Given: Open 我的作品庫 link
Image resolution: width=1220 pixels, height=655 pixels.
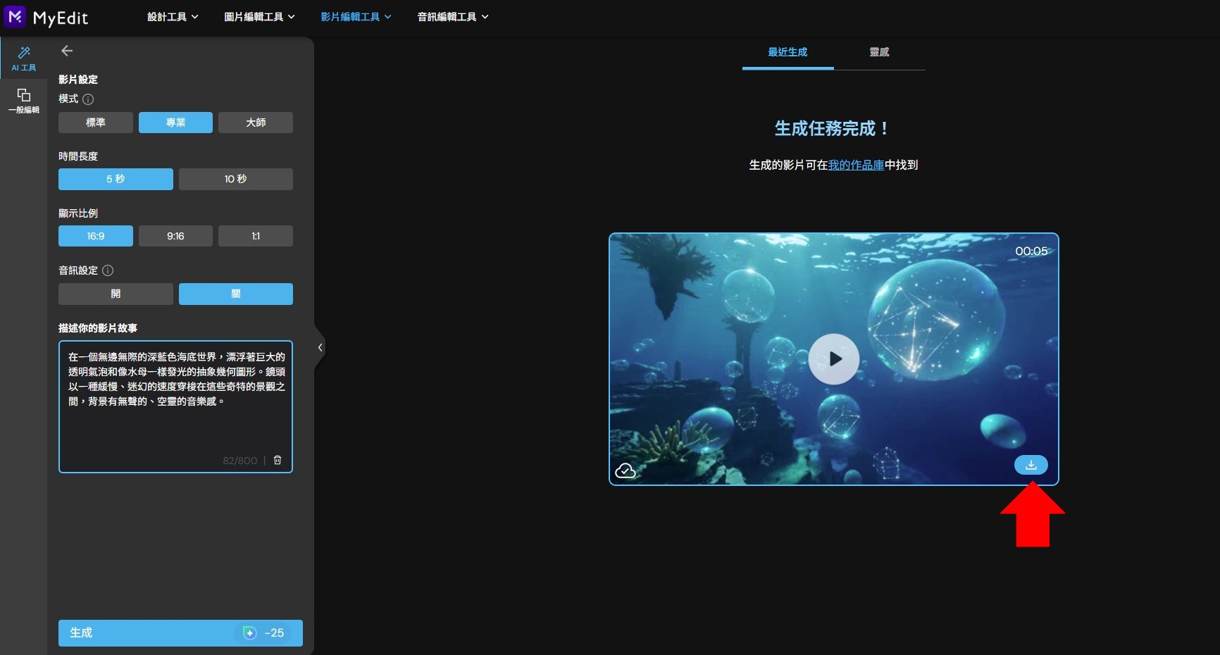Looking at the screenshot, I should click(x=854, y=164).
